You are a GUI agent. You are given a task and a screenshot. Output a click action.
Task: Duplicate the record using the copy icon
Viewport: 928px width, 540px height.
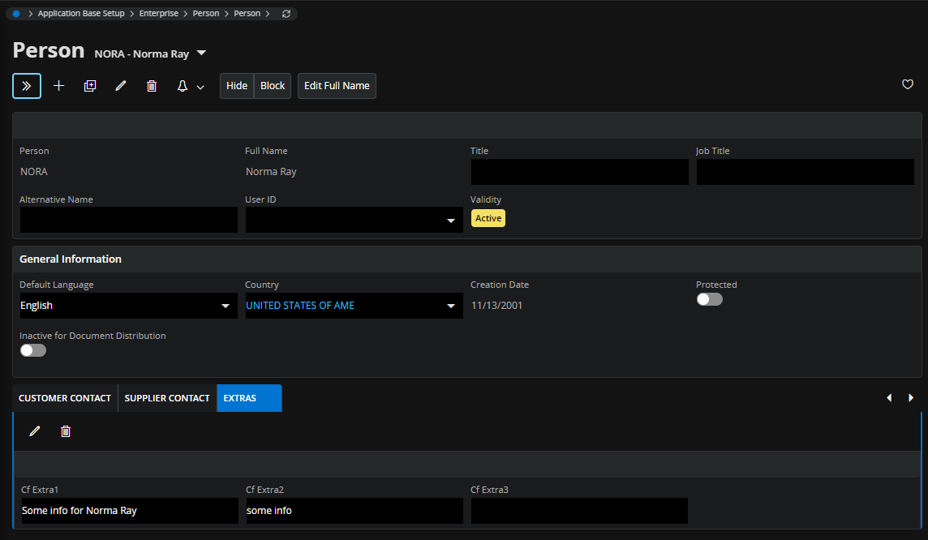pos(89,85)
